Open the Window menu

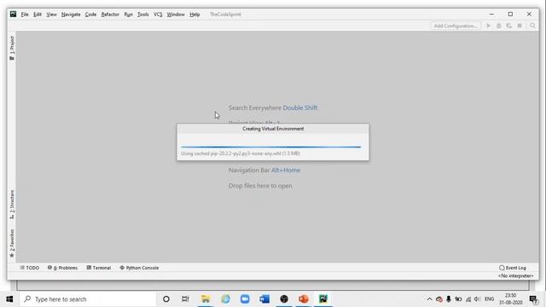pos(176,14)
